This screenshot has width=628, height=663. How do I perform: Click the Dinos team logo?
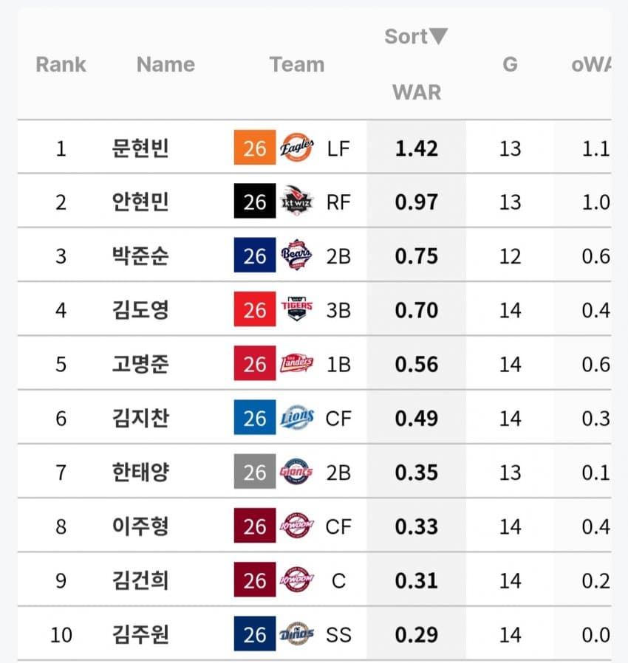[x=297, y=635]
